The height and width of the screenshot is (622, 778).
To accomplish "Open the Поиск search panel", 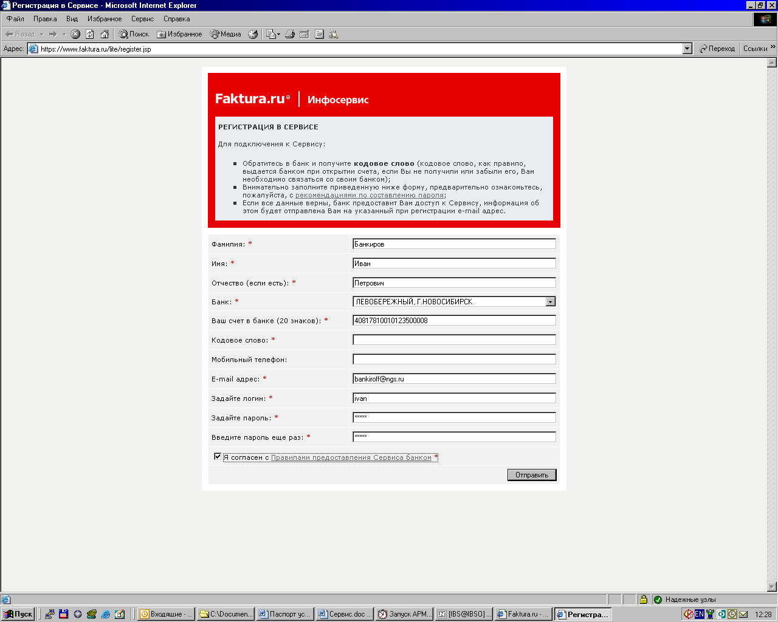I will [134, 34].
